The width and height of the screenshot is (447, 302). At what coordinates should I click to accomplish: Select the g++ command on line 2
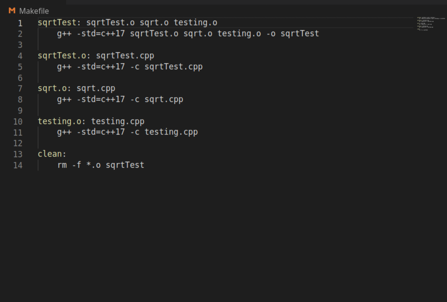click(64, 33)
